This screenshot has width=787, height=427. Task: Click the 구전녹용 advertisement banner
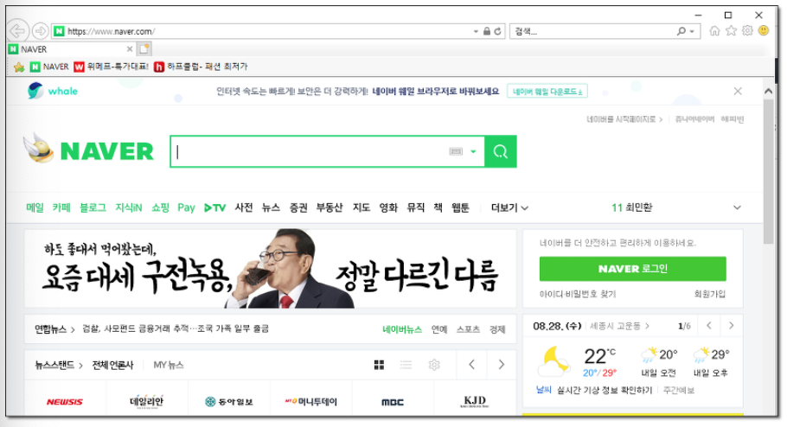click(270, 269)
